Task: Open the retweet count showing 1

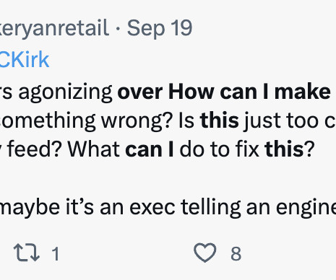Action: point(56,253)
